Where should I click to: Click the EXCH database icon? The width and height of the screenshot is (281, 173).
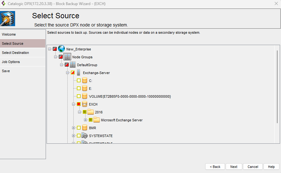point(85,104)
